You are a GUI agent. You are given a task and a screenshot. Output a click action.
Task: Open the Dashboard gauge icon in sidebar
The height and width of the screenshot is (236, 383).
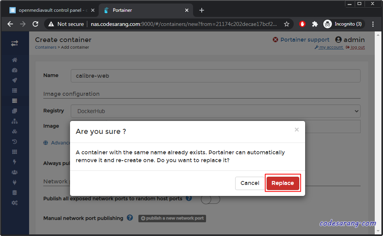(x=15, y=70)
